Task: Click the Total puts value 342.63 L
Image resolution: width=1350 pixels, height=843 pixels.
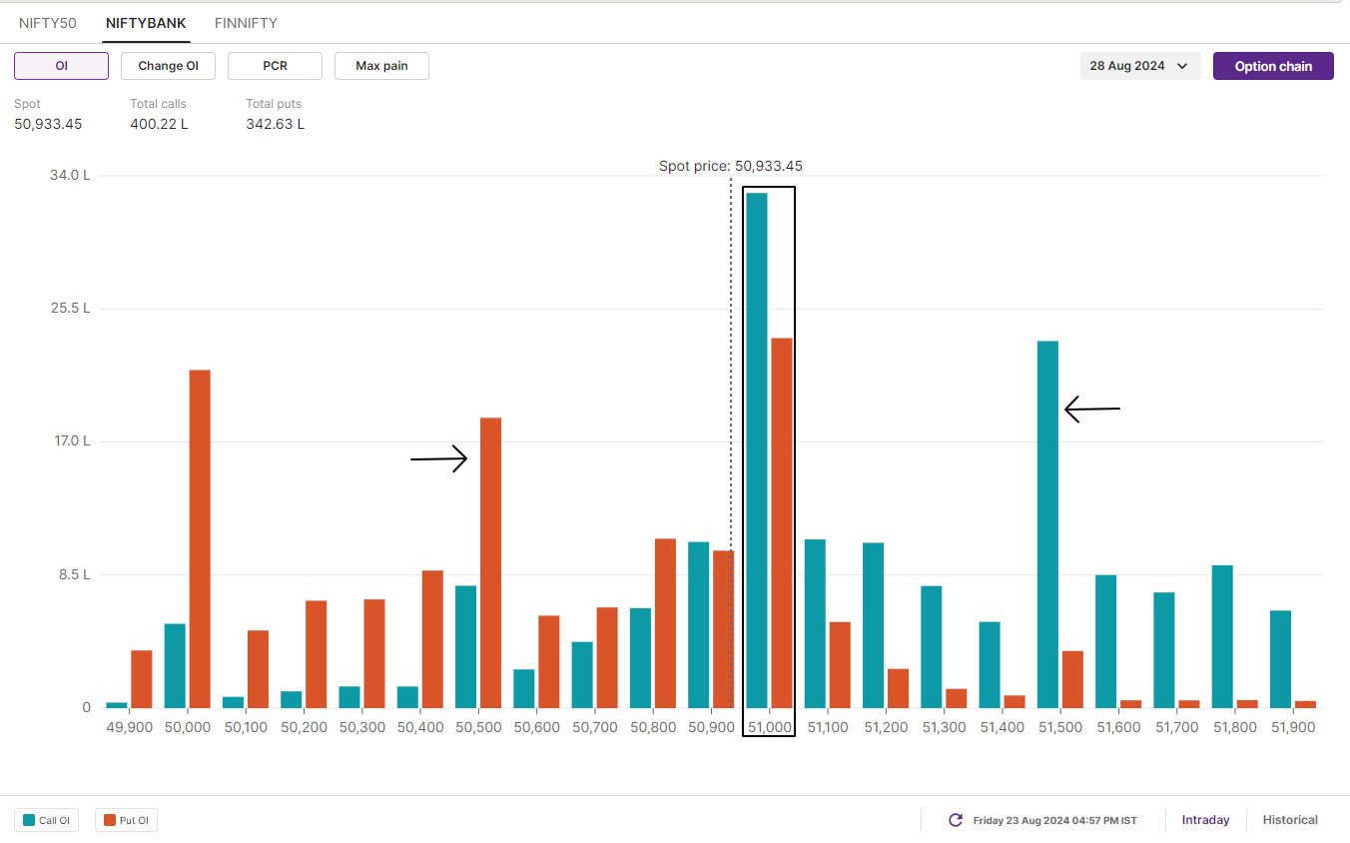Action: [x=276, y=124]
